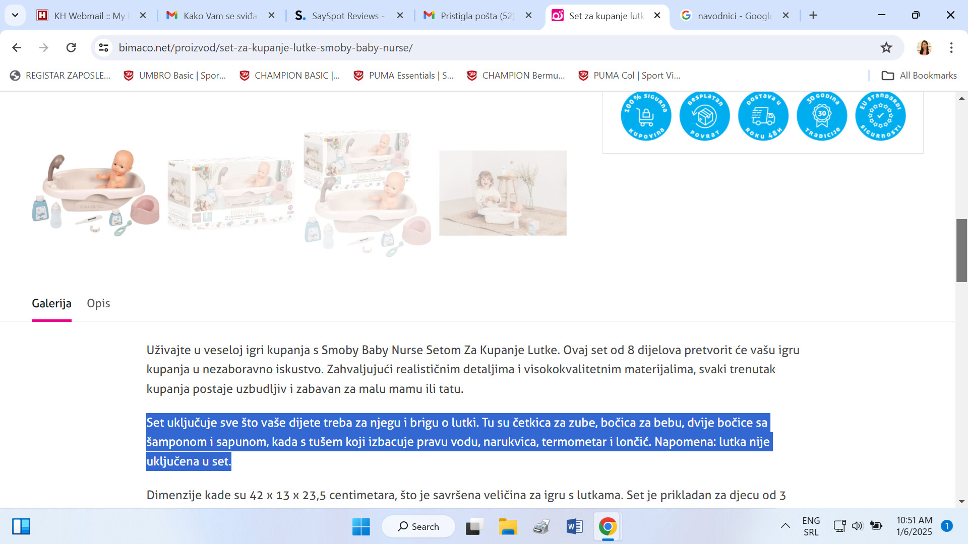
Task: Click the Dostava u roku 48h badge
Action: [763, 116]
